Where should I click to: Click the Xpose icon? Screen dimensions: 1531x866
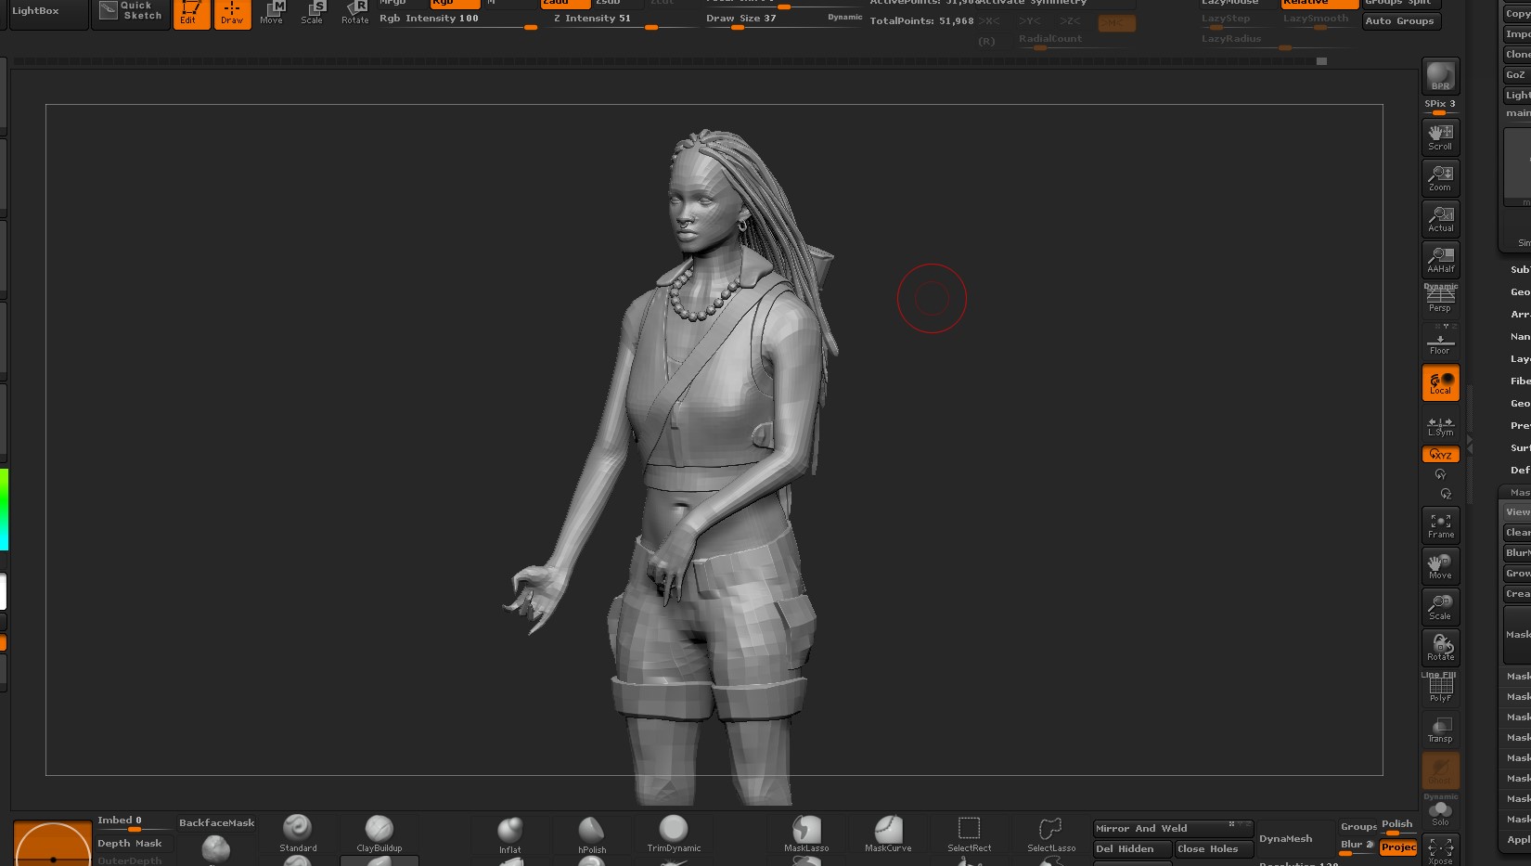(x=1440, y=850)
